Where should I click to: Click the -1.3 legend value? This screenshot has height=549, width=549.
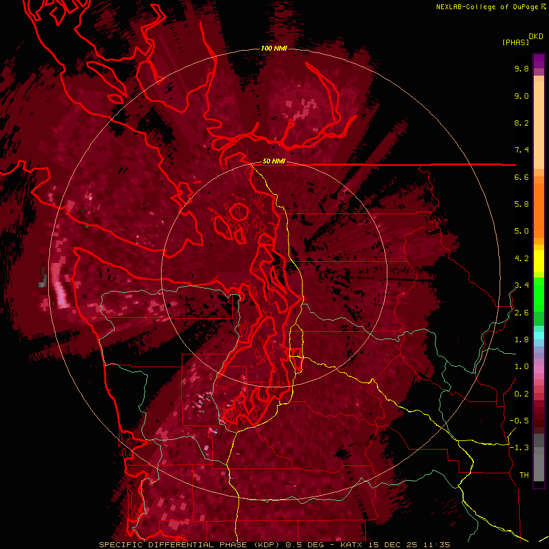pos(519,448)
